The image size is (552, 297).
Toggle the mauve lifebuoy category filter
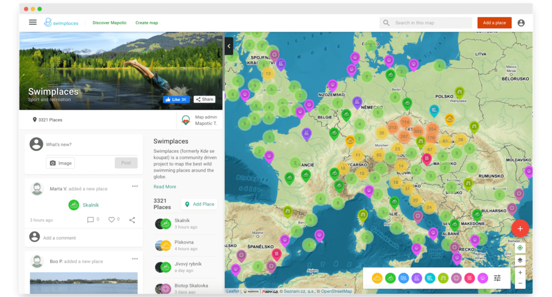pos(456,278)
